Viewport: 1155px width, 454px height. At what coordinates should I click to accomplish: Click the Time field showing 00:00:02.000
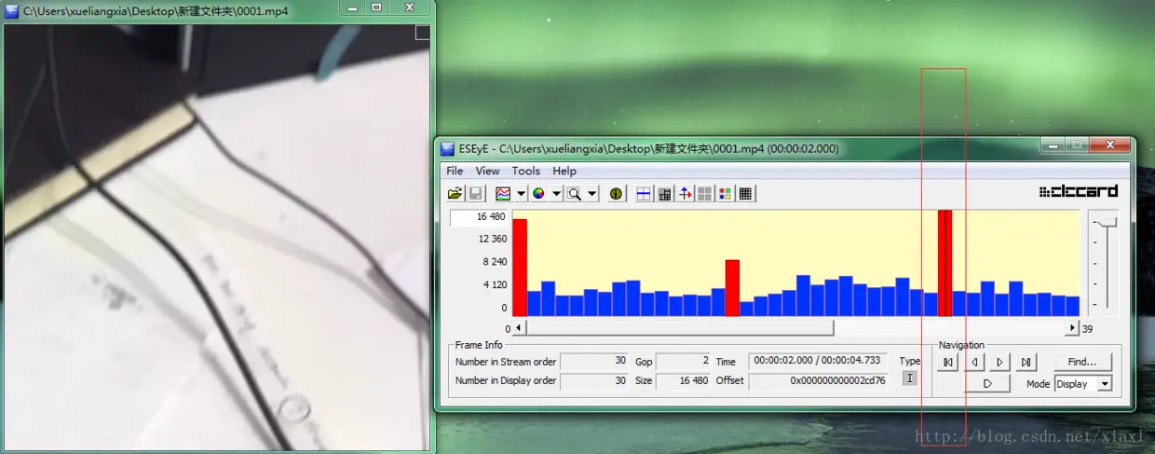pos(819,362)
